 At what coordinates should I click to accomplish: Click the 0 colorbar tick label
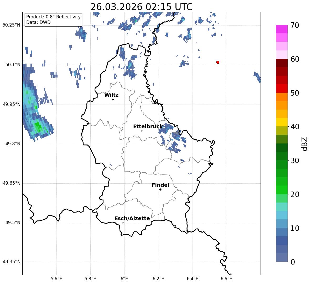coord(293,262)
